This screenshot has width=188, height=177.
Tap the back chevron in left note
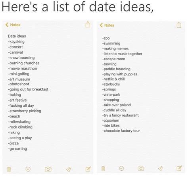point(7,25)
